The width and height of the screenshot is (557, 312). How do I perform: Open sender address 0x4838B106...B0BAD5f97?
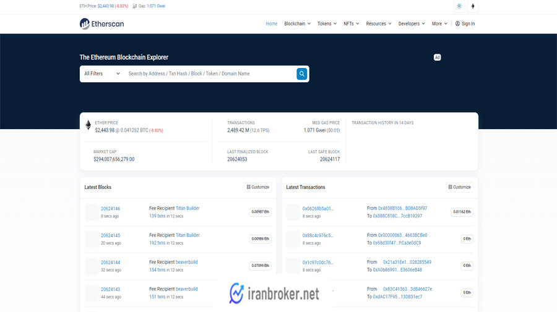click(x=402, y=208)
